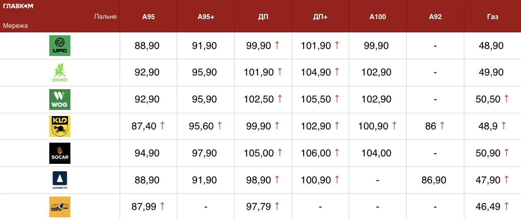Image resolution: width=521 pixels, height=219 pixels.
Task: Click the UPG fuel network logo
Action: tap(60, 46)
